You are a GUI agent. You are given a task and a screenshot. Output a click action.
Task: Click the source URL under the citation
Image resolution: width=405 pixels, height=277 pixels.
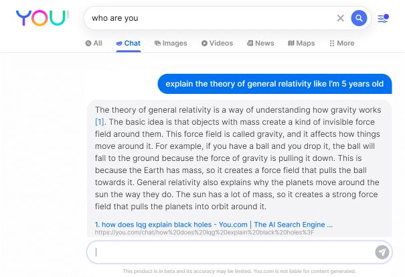click(204, 233)
